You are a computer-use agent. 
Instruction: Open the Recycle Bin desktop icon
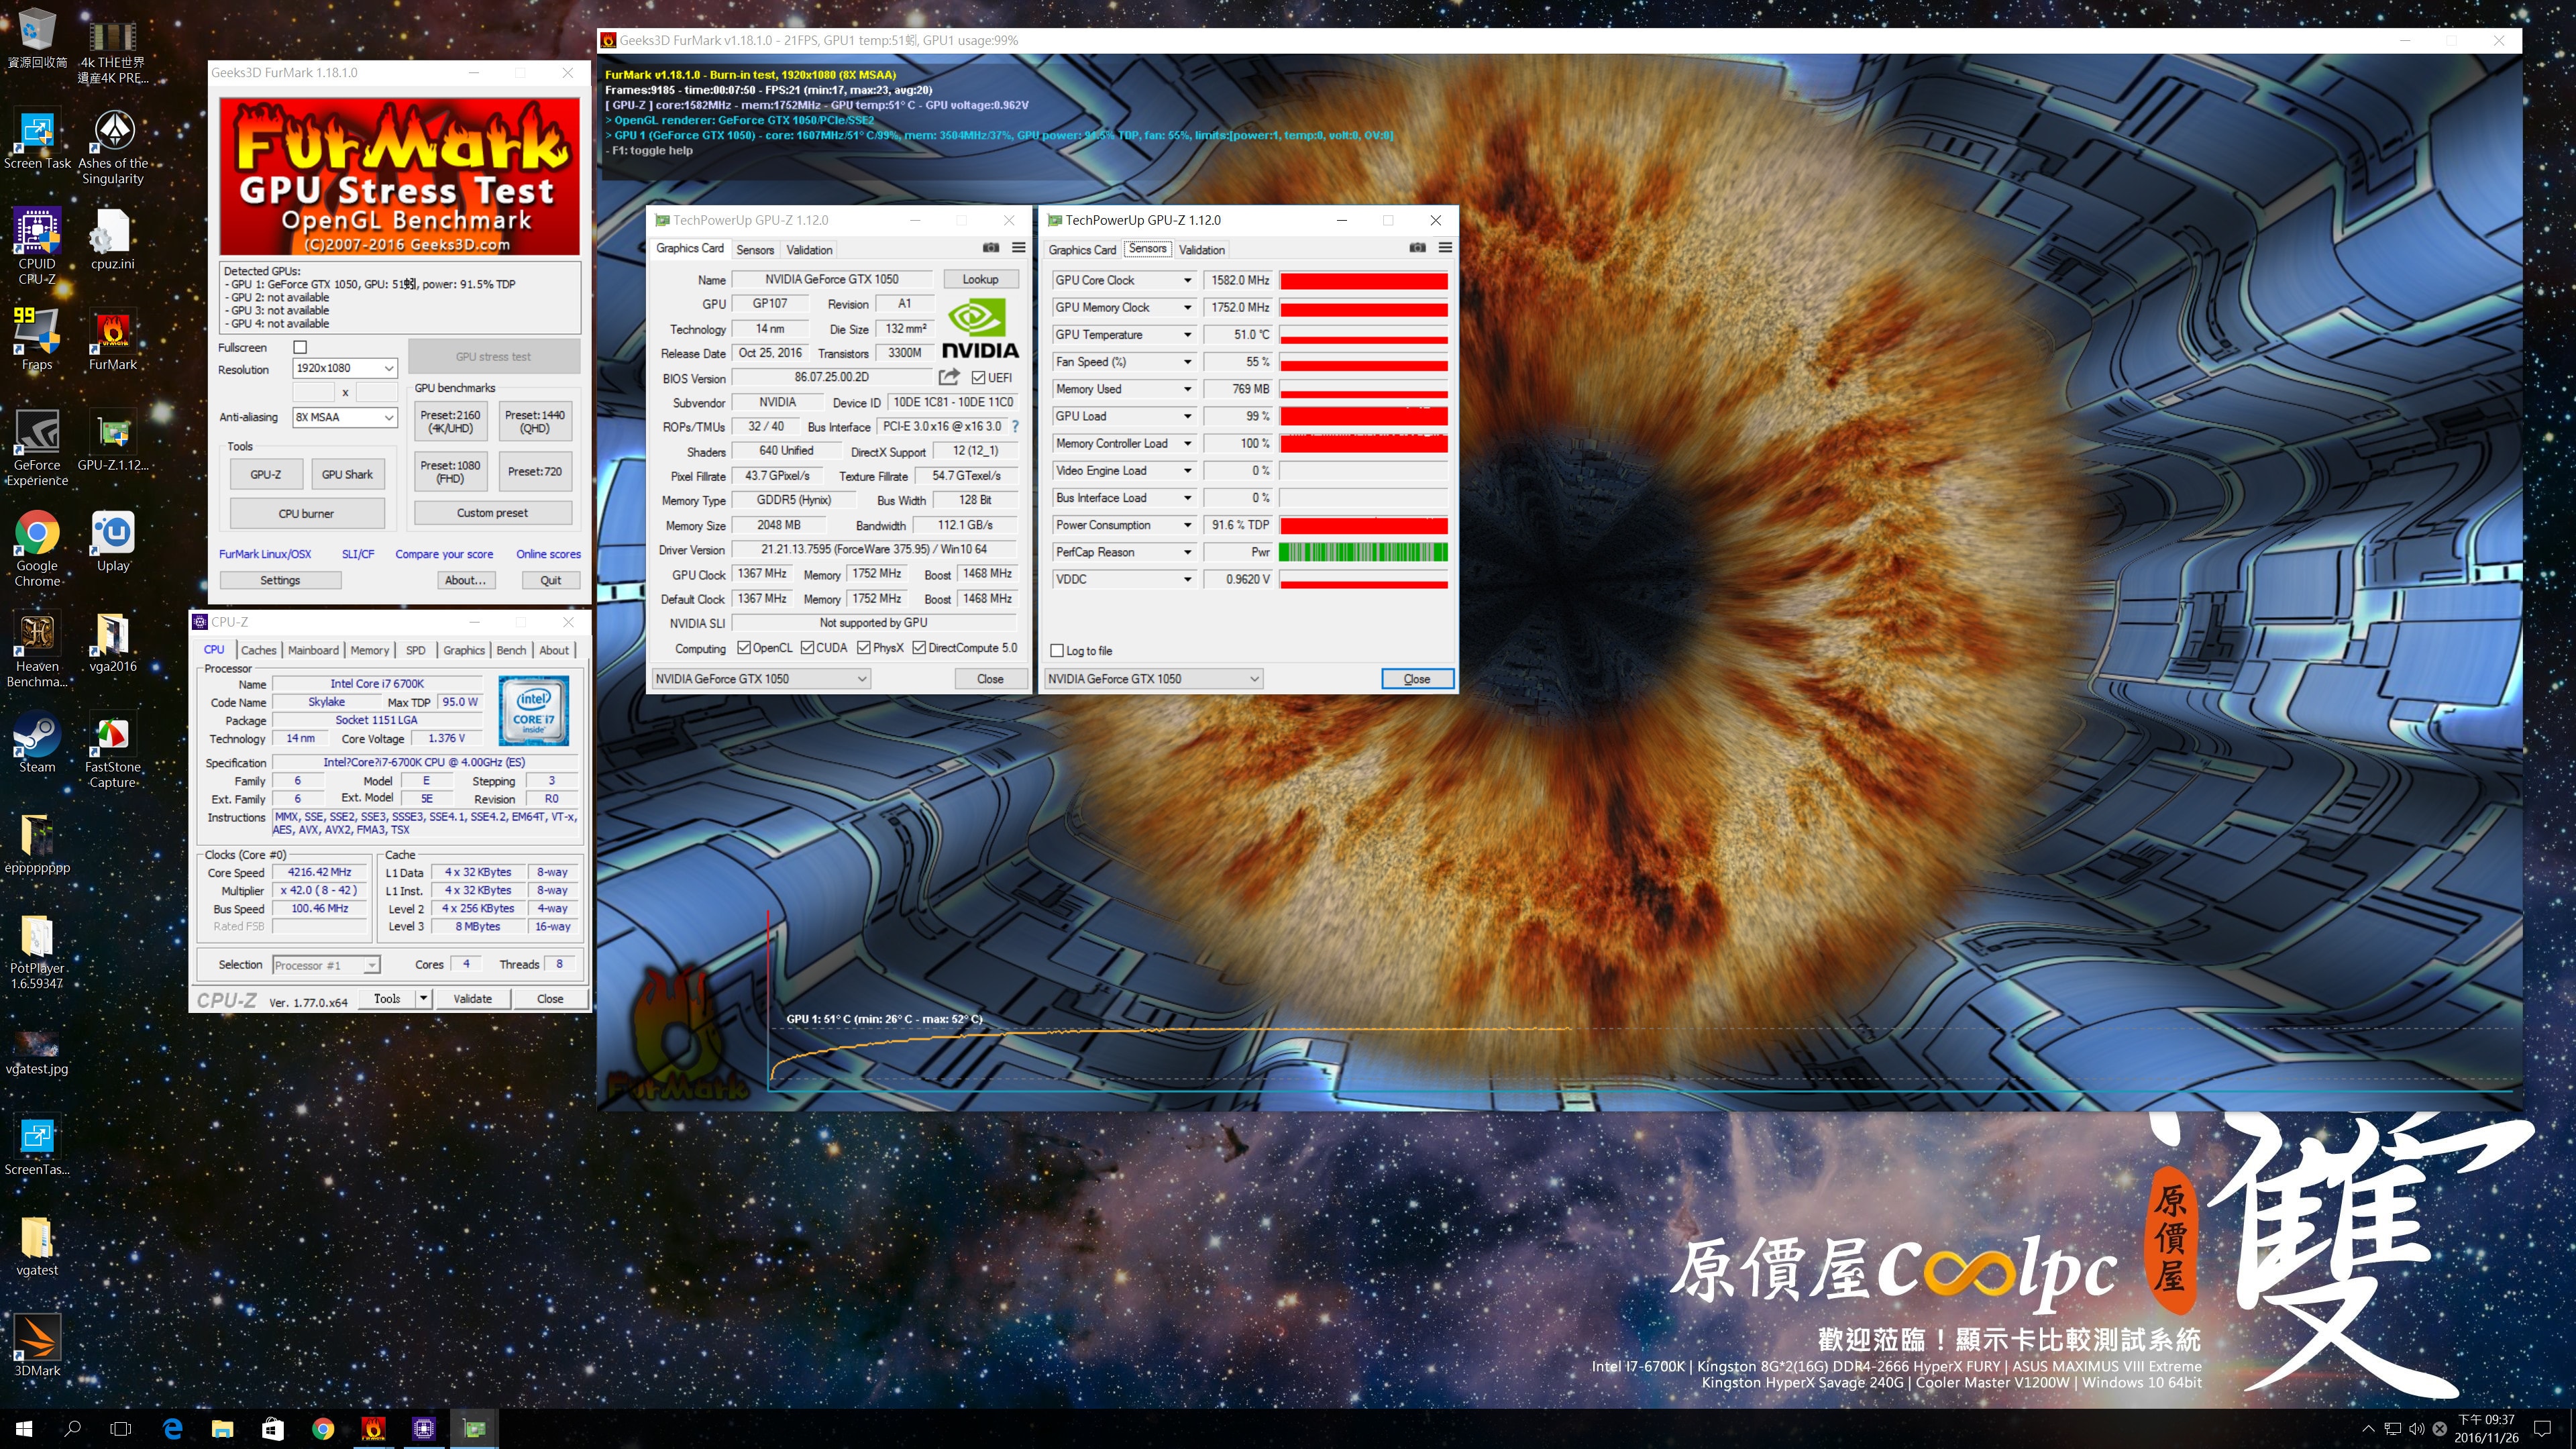click(x=37, y=38)
